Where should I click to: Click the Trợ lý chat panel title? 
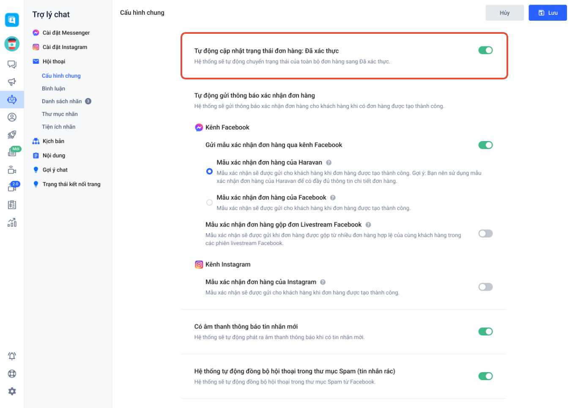(x=51, y=14)
